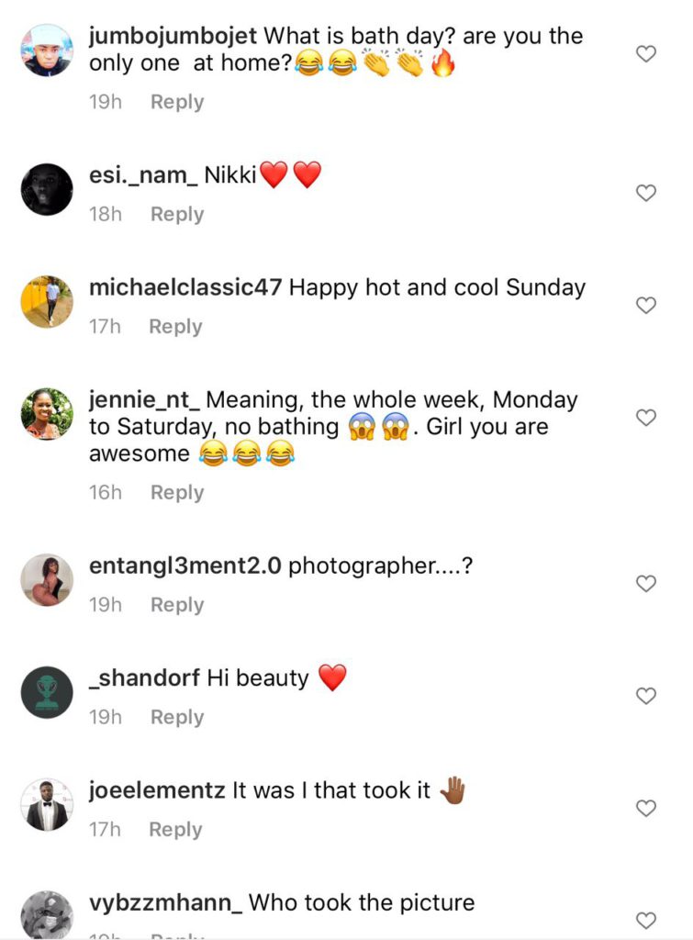
Task: Reply to joeelementz's comment
Action: [175, 830]
